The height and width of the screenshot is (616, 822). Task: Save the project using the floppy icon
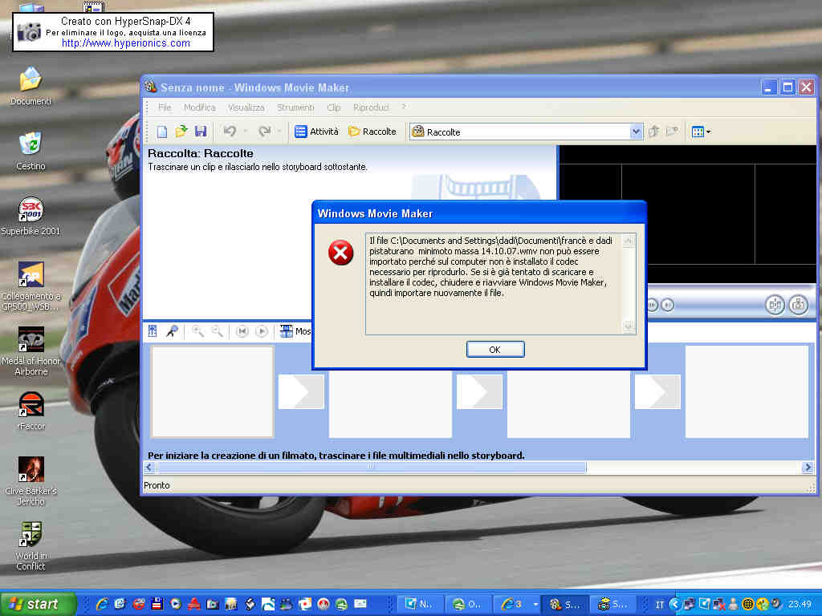[x=201, y=132]
